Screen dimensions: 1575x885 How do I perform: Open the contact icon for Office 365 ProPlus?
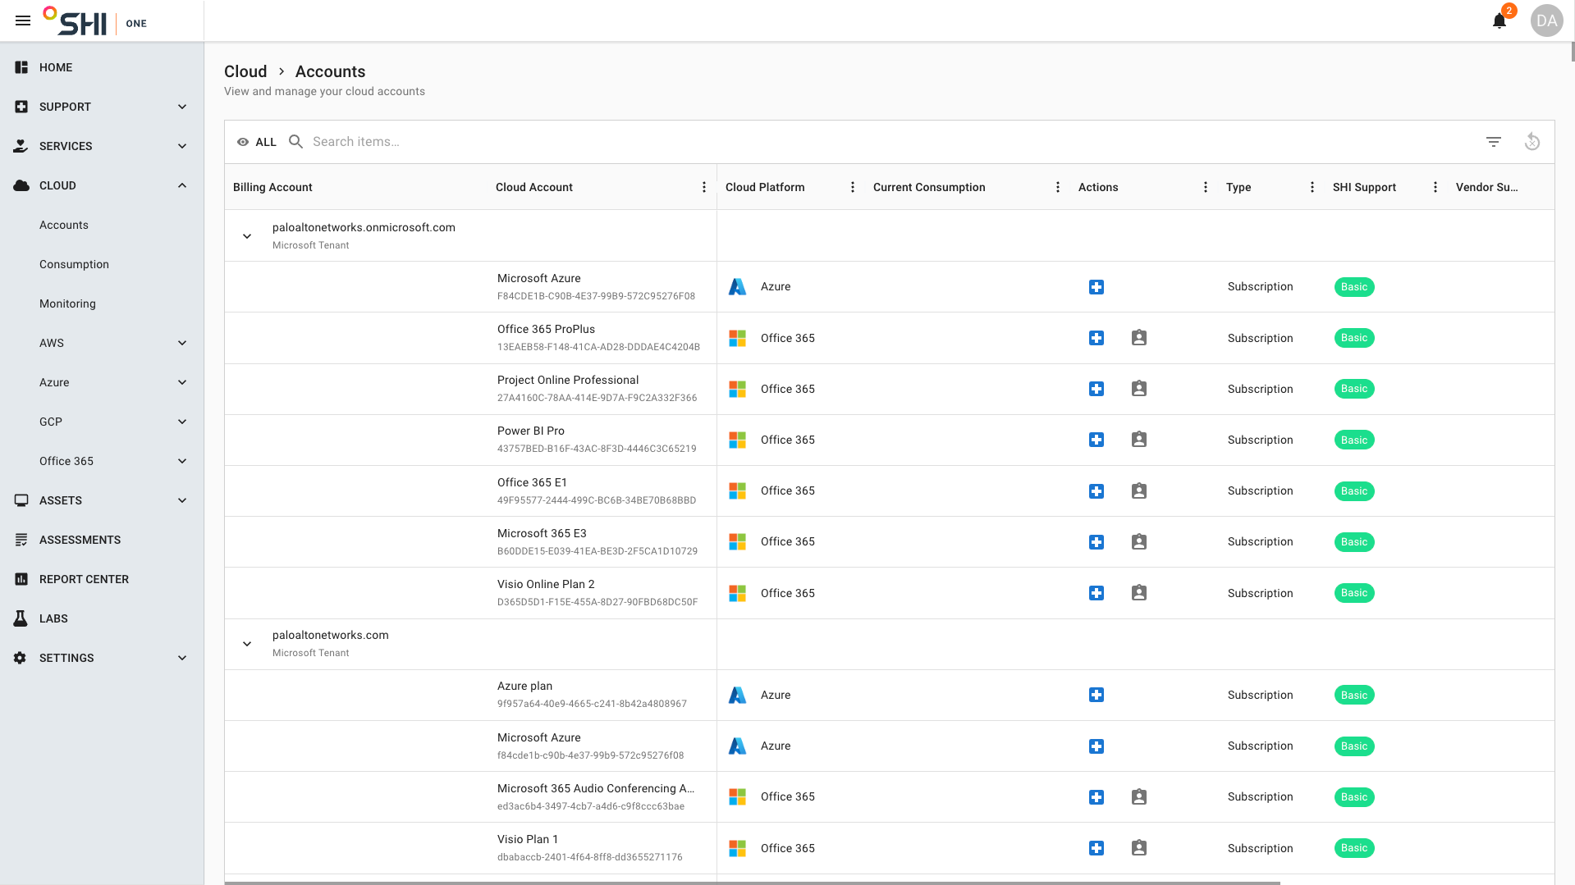(x=1139, y=338)
